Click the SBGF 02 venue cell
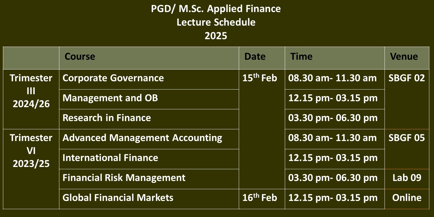Viewport: 434px width, 217px height. [x=407, y=99]
